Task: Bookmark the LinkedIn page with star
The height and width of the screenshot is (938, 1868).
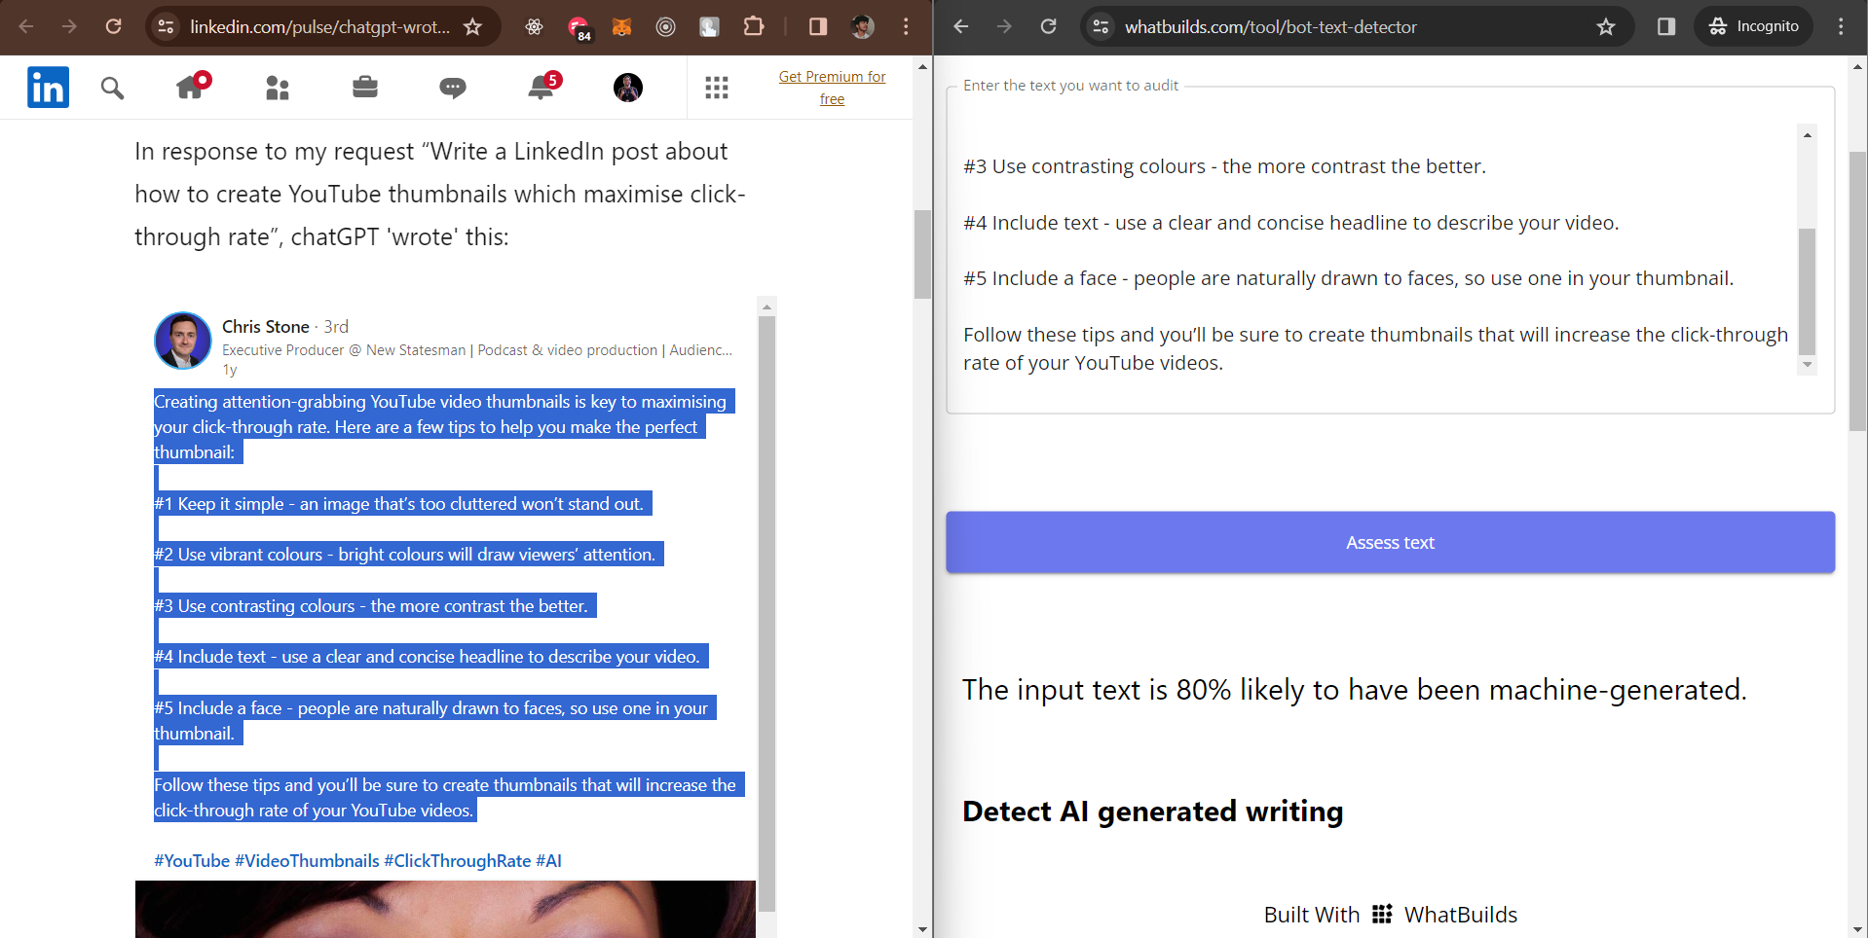Action: click(472, 26)
